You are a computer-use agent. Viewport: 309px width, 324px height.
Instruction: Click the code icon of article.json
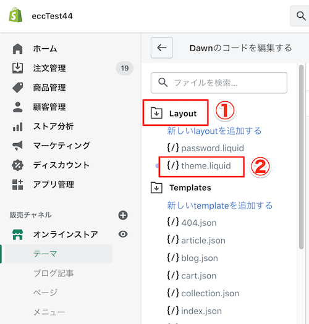[x=173, y=239]
